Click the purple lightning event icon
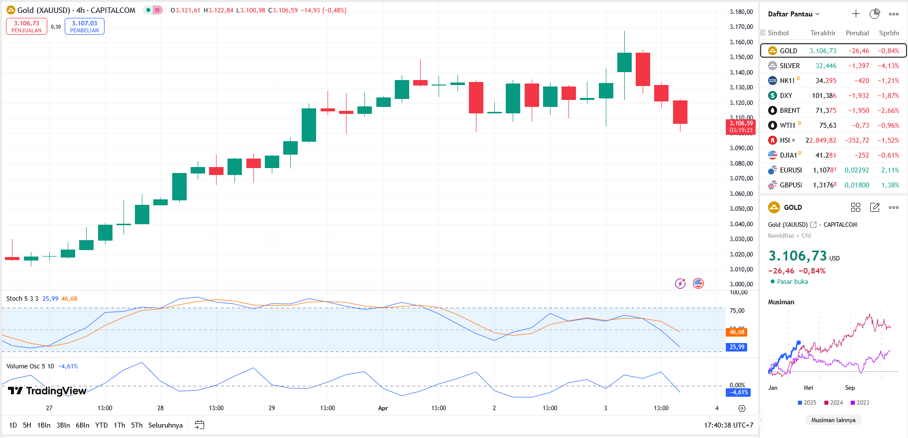 [x=680, y=283]
